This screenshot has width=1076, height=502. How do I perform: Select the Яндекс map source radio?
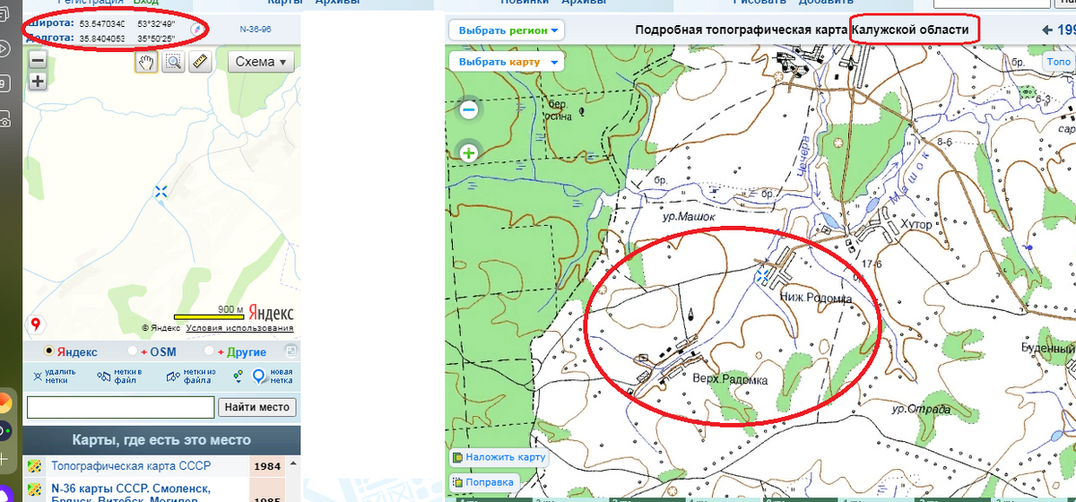(50, 352)
